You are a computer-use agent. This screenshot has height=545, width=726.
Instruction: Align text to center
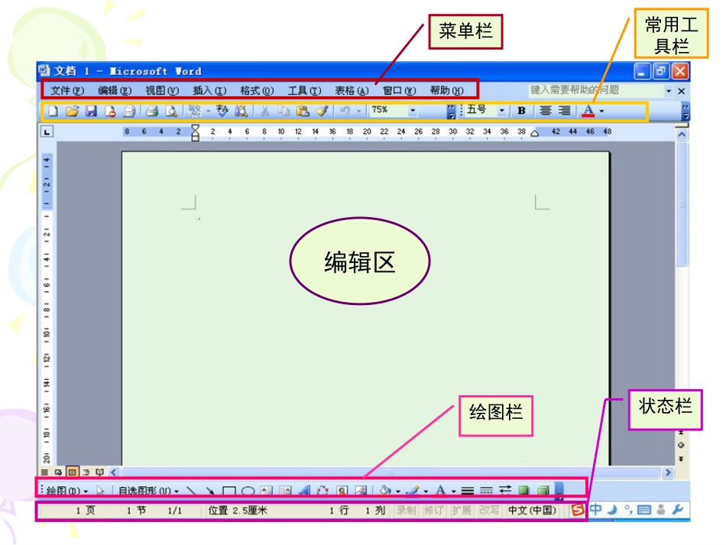point(546,111)
